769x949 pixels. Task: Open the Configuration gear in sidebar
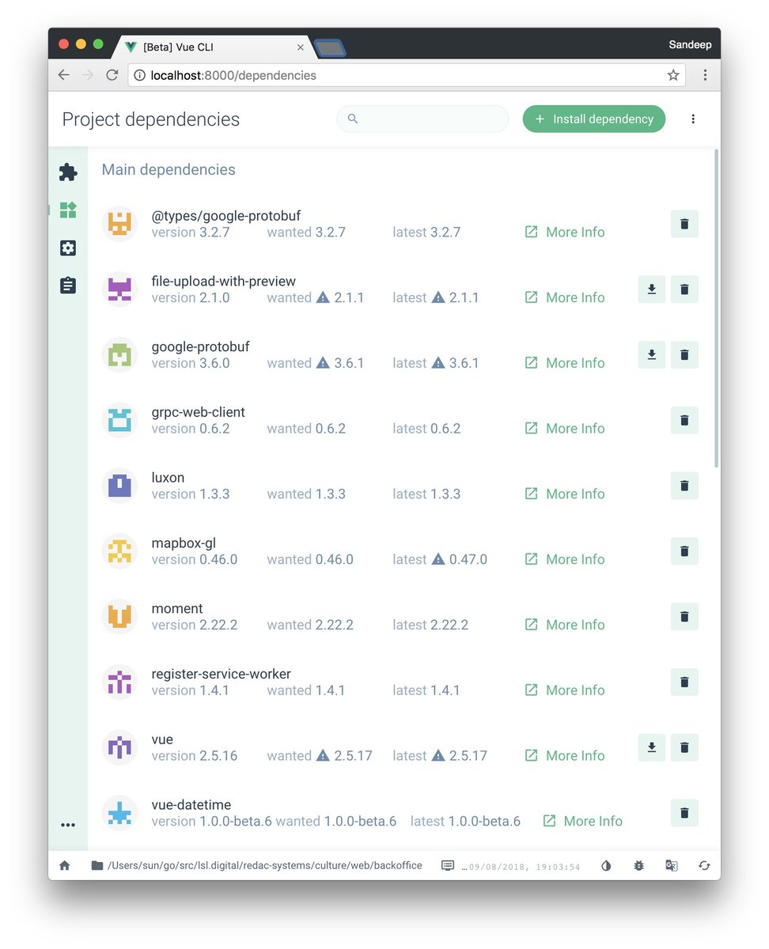[68, 248]
